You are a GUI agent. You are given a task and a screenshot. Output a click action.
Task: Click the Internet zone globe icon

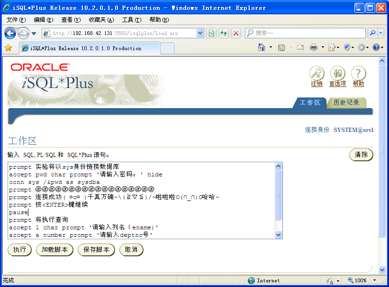pos(251,280)
